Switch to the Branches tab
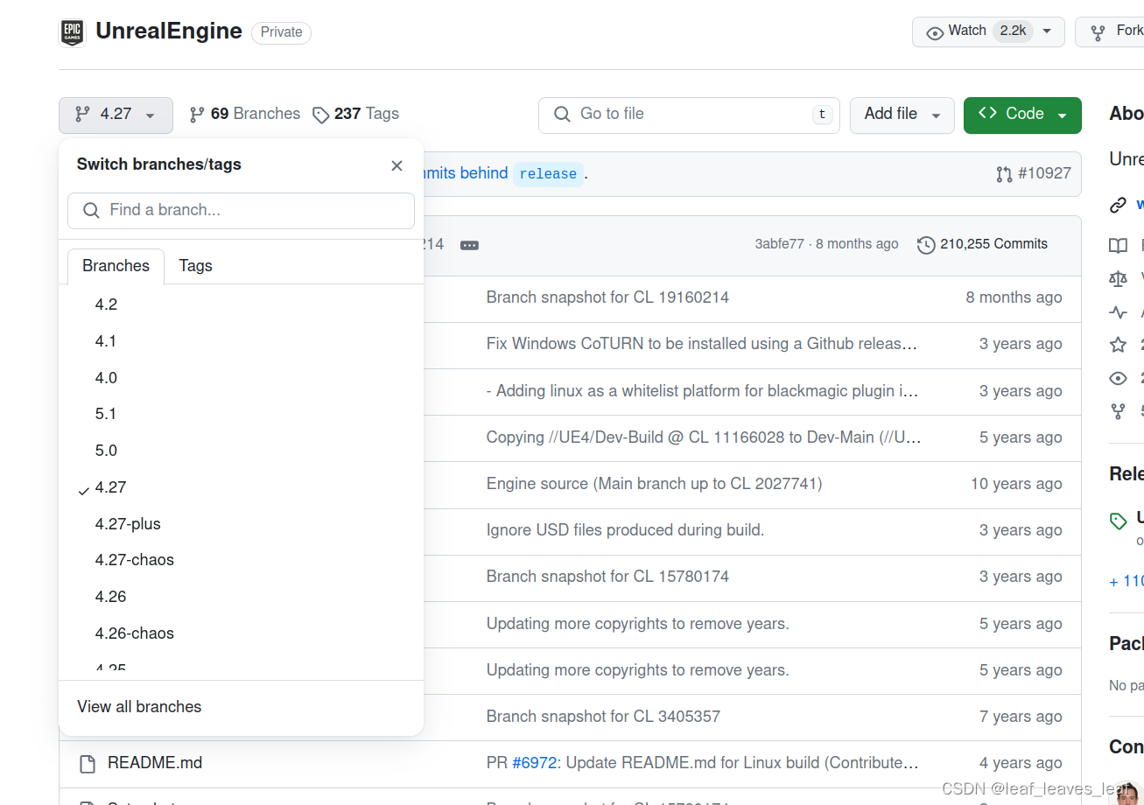The image size is (1144, 805). [x=116, y=266]
